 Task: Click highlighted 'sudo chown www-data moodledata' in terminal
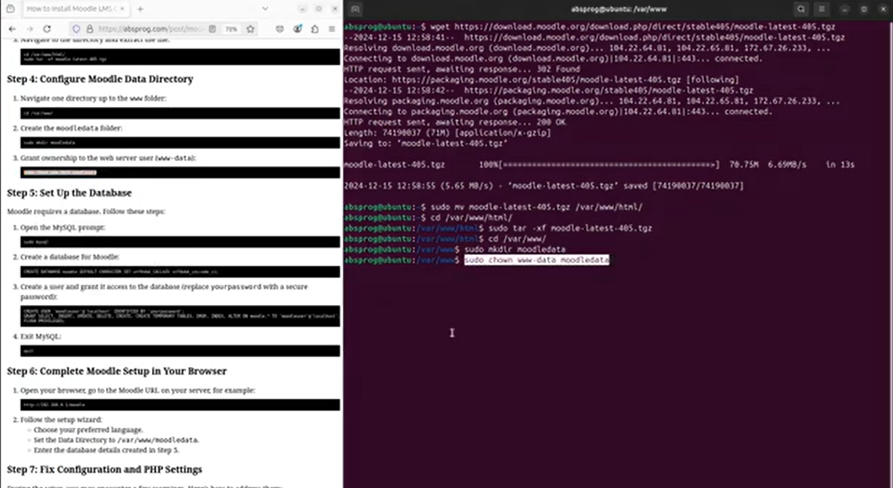point(537,260)
